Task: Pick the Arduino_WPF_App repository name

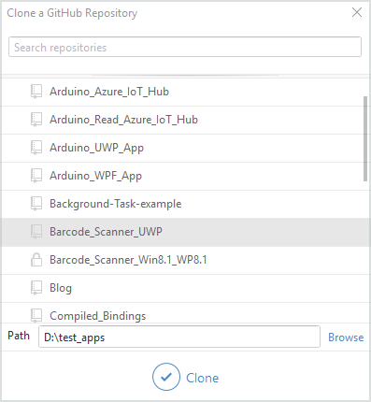Action: 95,176
